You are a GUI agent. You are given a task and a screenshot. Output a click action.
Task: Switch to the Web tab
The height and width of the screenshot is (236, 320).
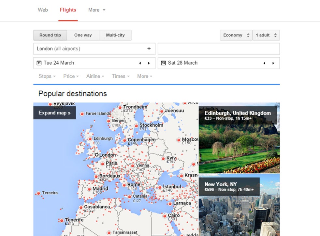pos(43,10)
